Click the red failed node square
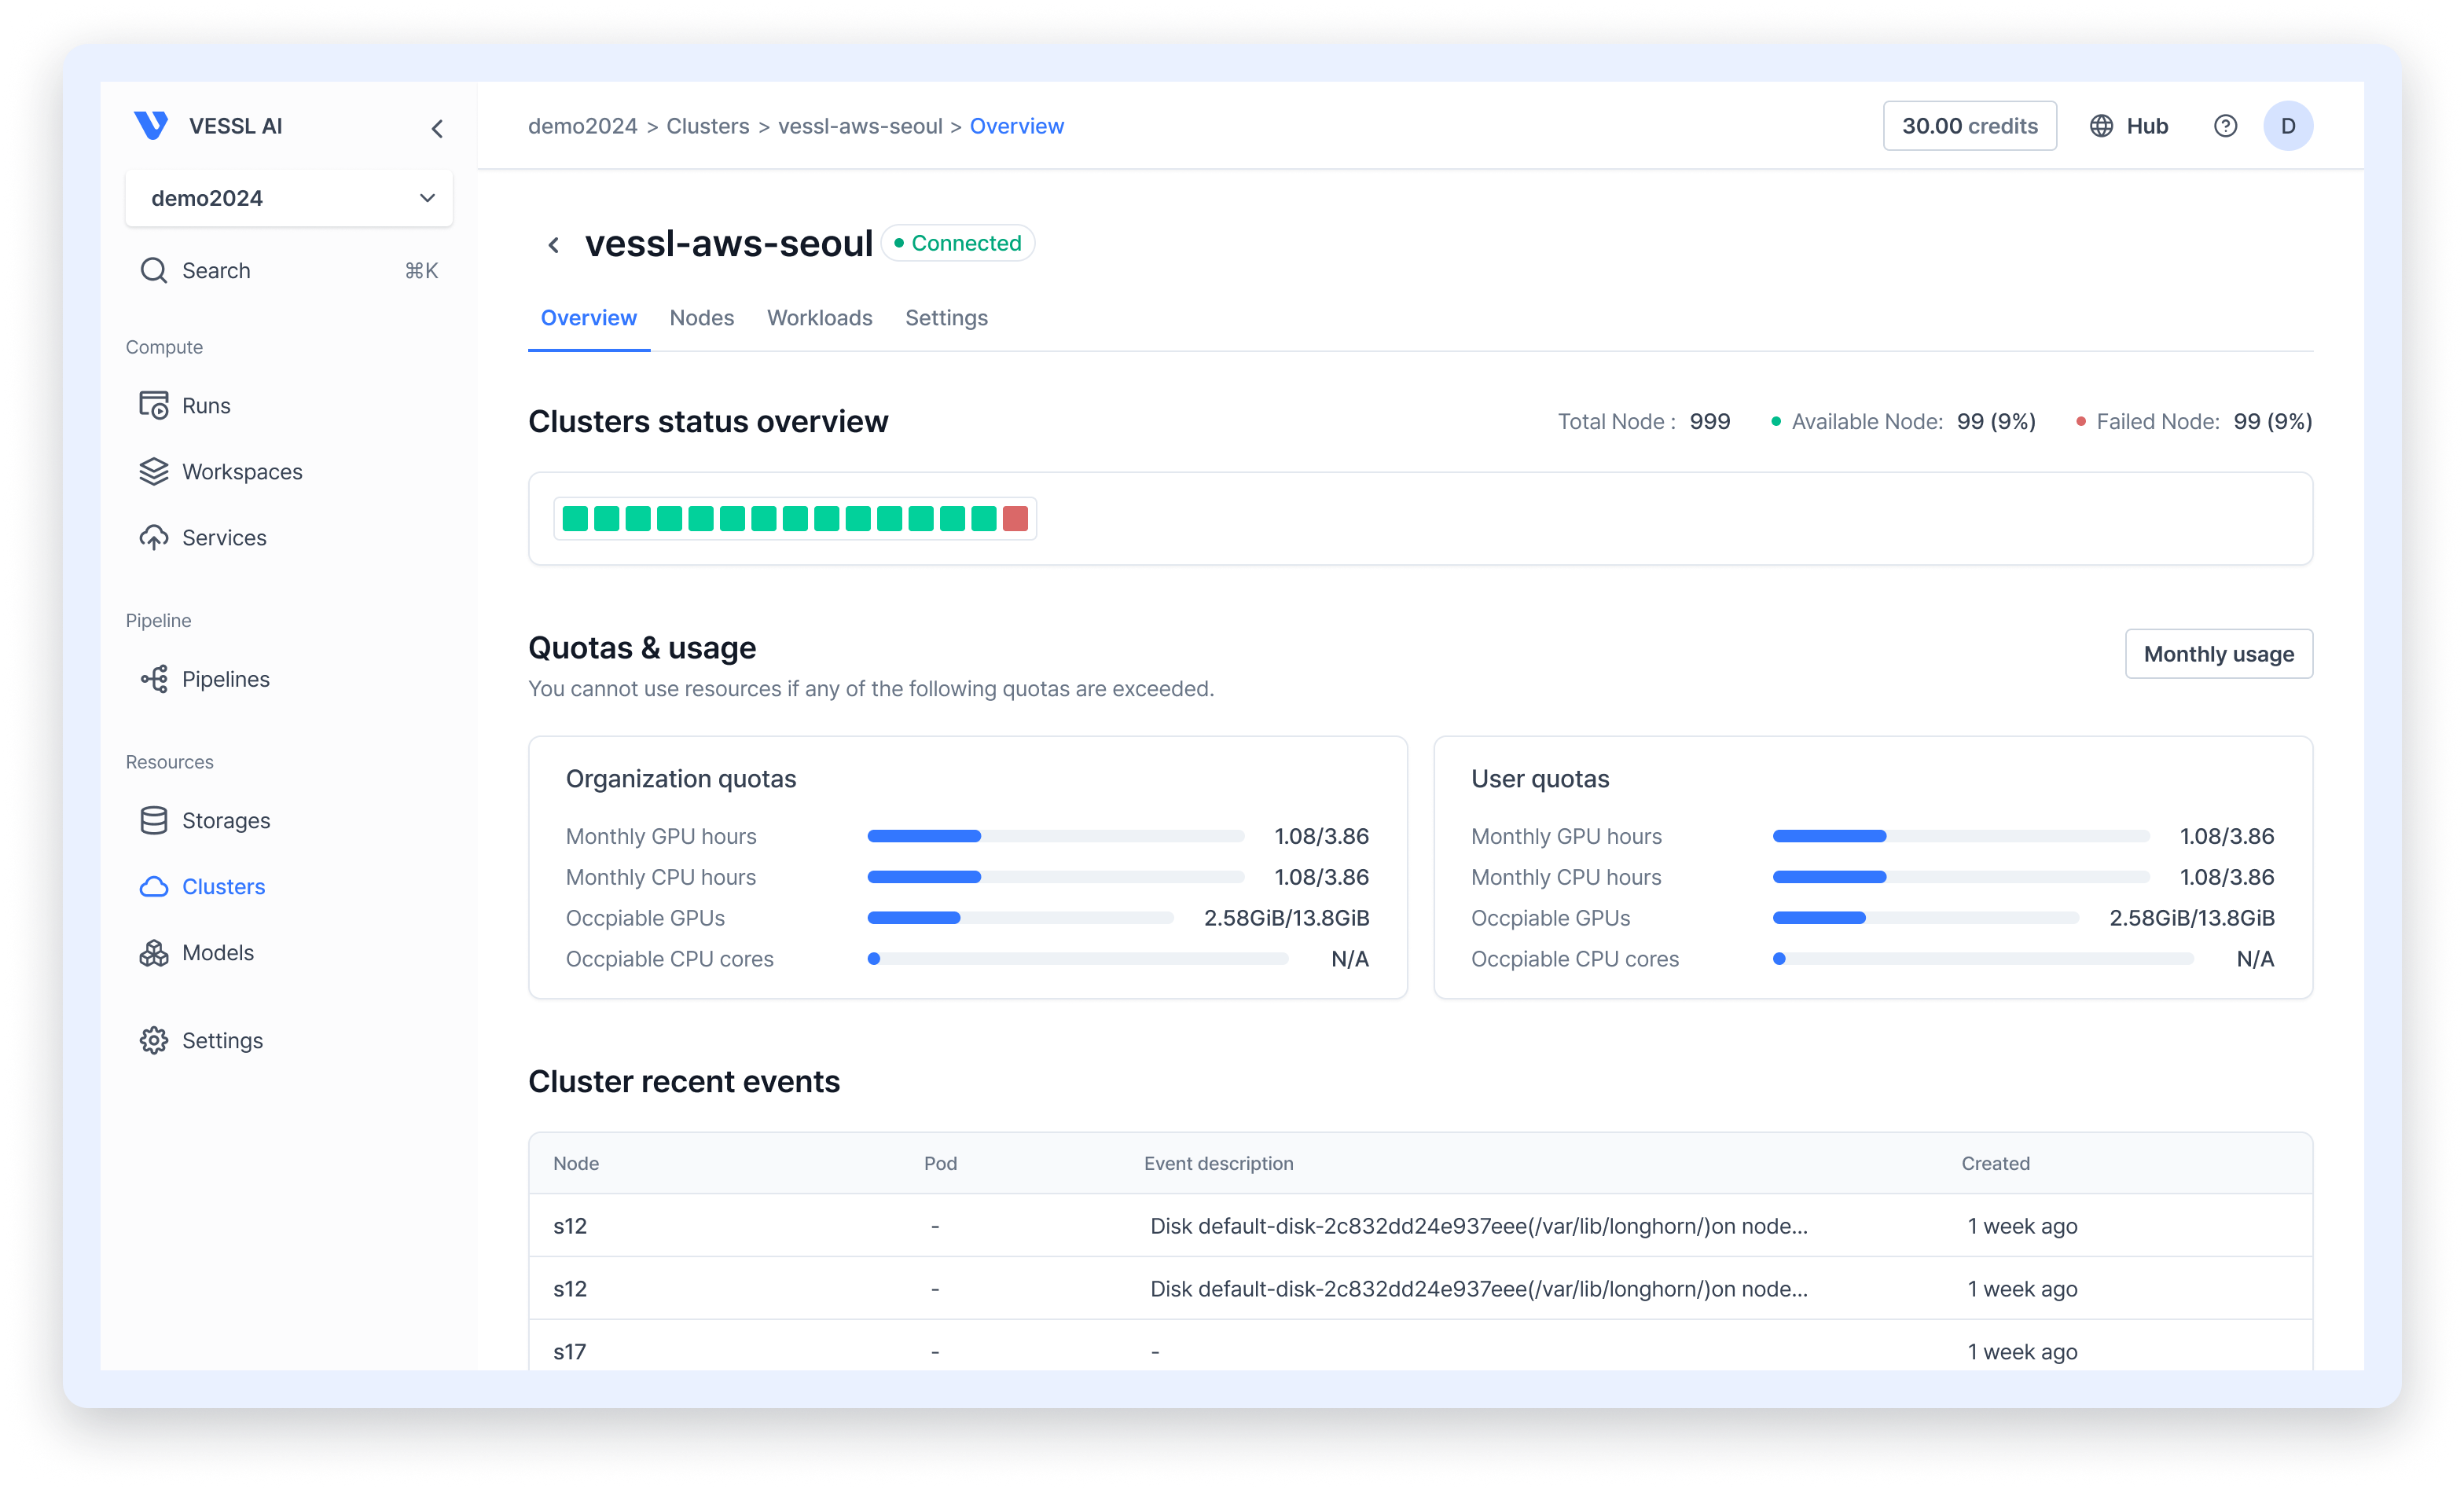 pyautogui.click(x=1015, y=518)
